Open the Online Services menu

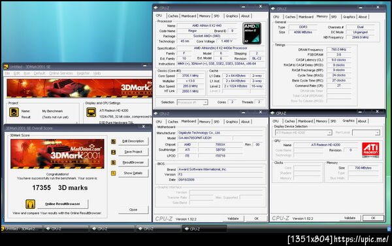(x=61, y=74)
